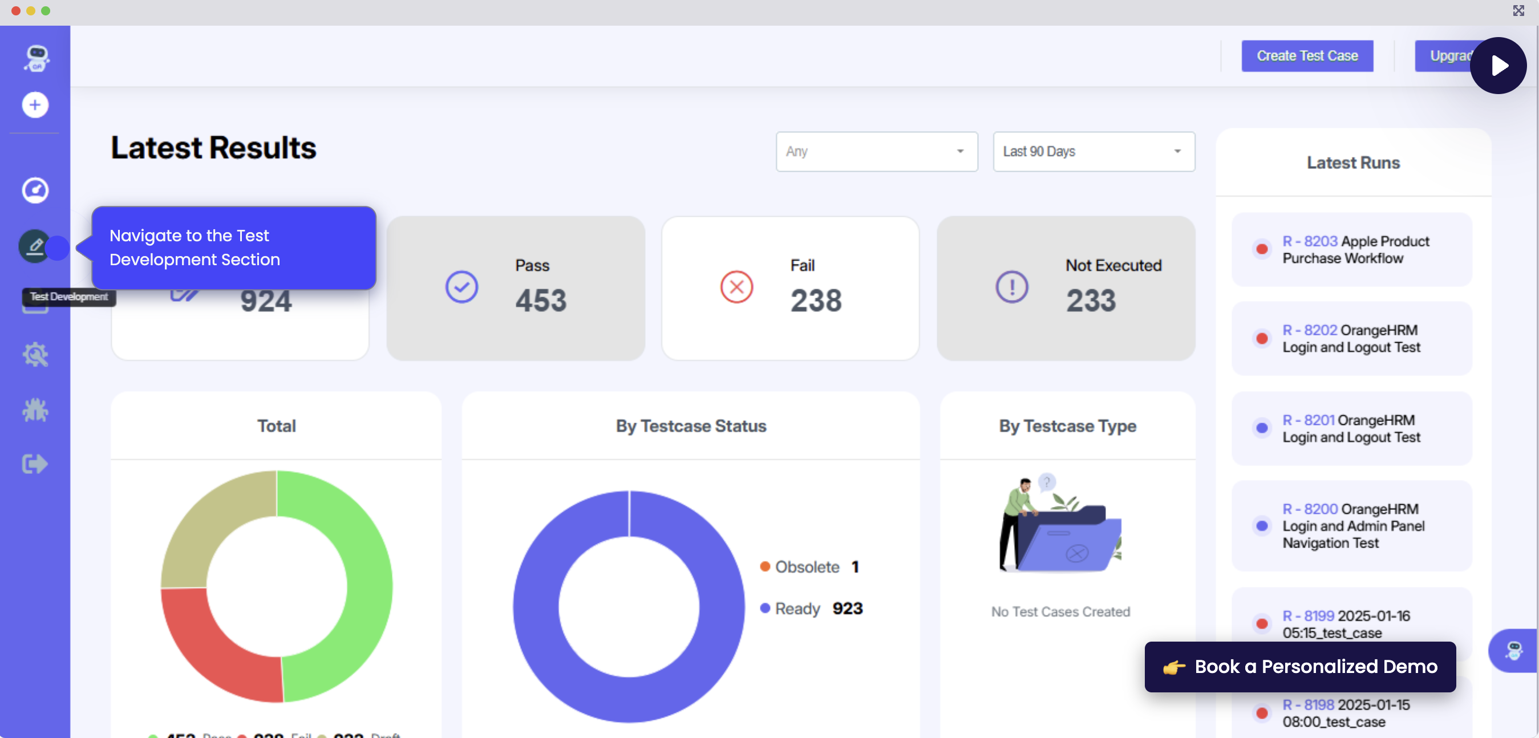
Task: Click the Book a Personalized Demo button
Action: pyautogui.click(x=1299, y=666)
